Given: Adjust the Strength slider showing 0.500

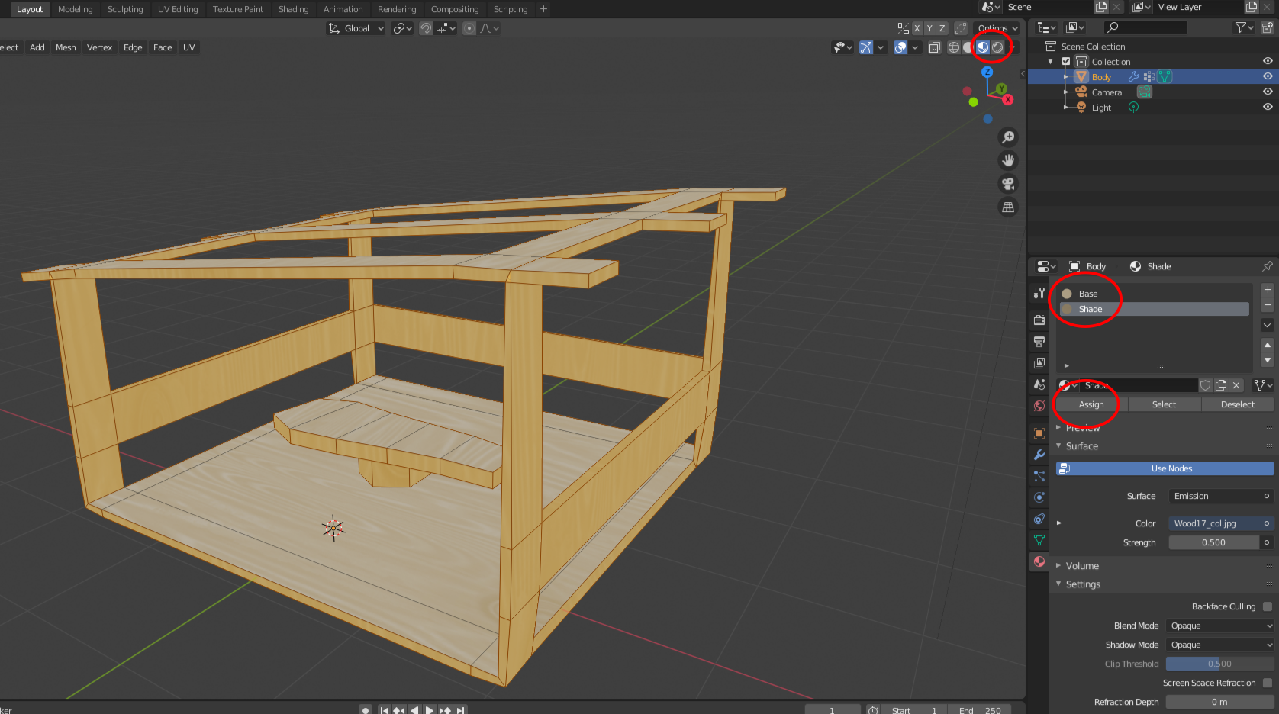Looking at the screenshot, I should coord(1214,542).
